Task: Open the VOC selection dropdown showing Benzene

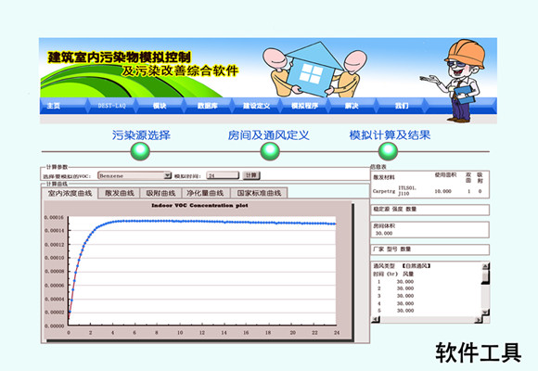Action: click(x=134, y=175)
